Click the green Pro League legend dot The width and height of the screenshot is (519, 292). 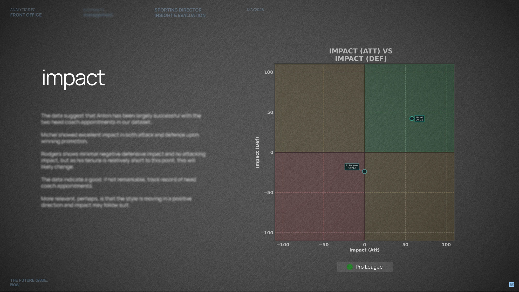350,267
